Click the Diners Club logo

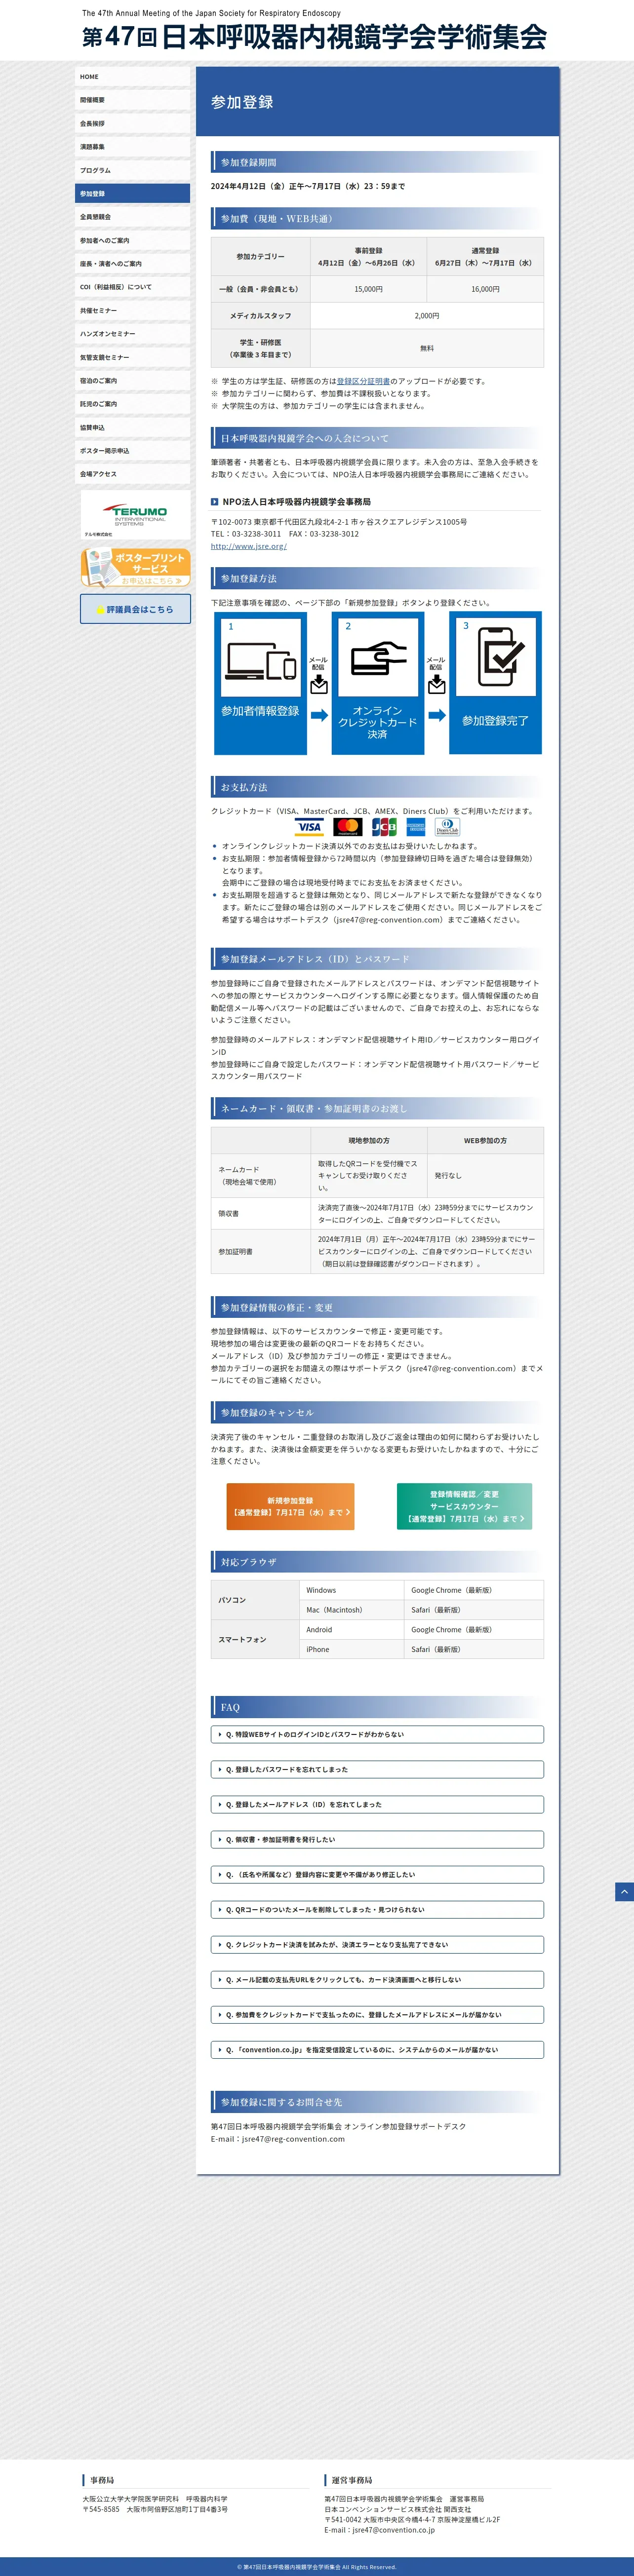pyautogui.click(x=447, y=827)
